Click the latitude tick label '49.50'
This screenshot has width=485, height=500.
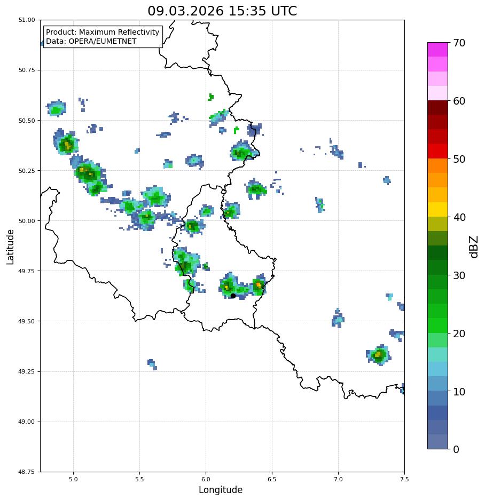27,321
